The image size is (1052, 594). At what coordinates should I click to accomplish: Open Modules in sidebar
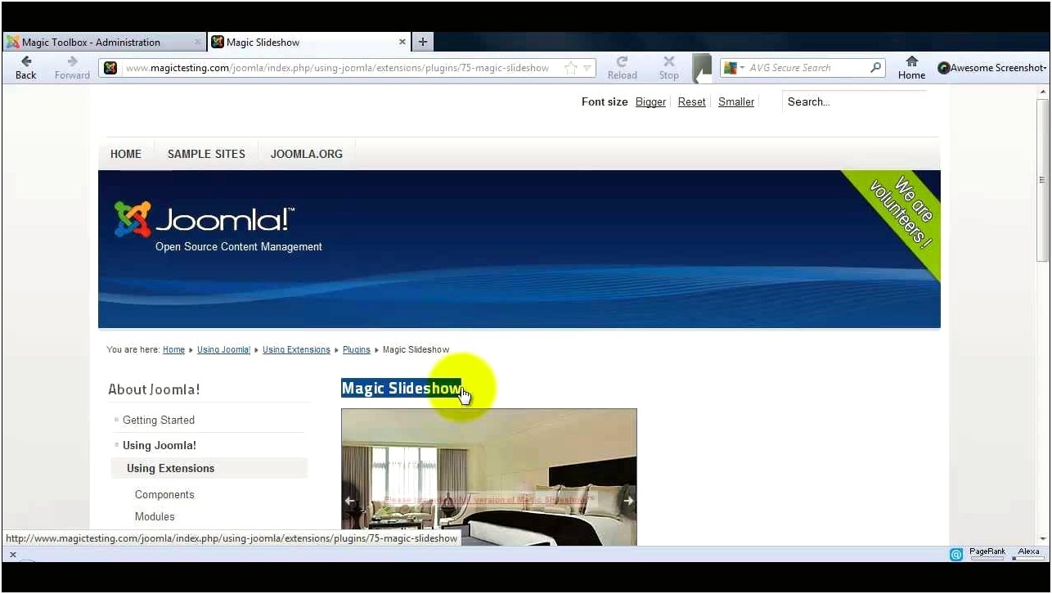(x=155, y=517)
